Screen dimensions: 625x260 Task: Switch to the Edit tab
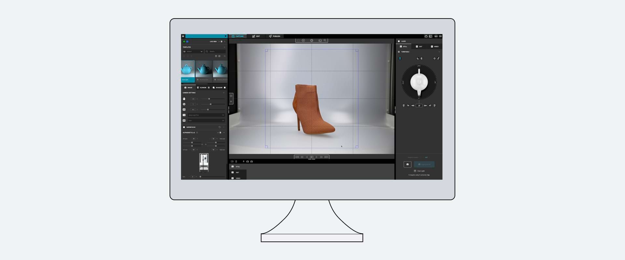pyautogui.click(x=256, y=36)
